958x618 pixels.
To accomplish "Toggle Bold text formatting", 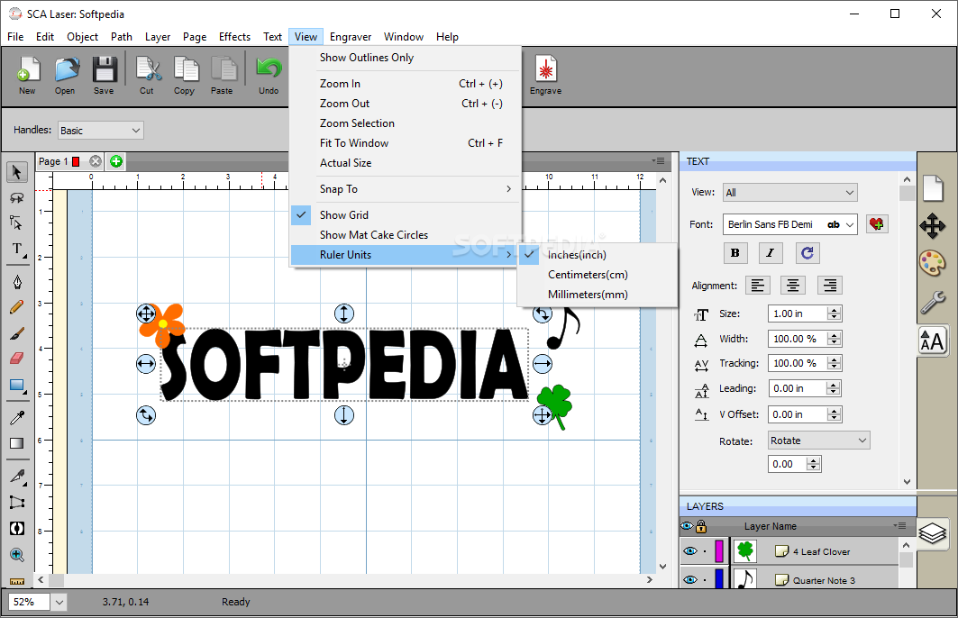I will (x=735, y=253).
